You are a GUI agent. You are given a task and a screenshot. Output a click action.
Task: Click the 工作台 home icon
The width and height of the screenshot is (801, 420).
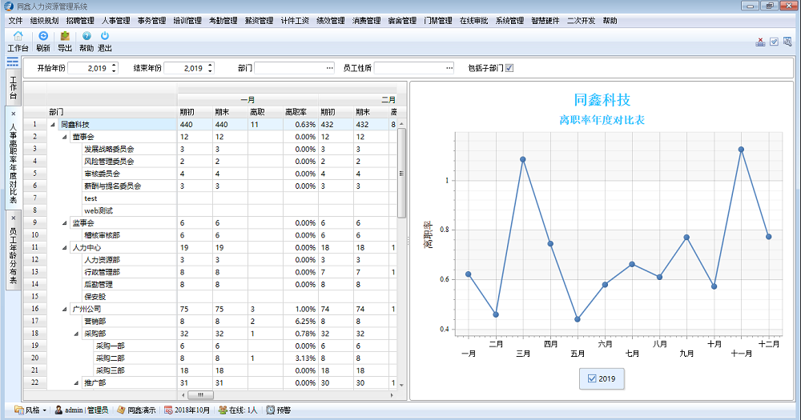[18, 36]
